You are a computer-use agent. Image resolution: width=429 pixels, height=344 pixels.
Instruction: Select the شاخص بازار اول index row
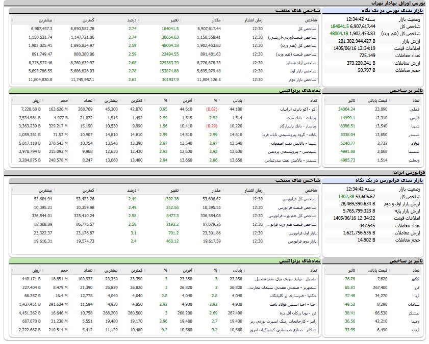pyautogui.click(x=165, y=71)
